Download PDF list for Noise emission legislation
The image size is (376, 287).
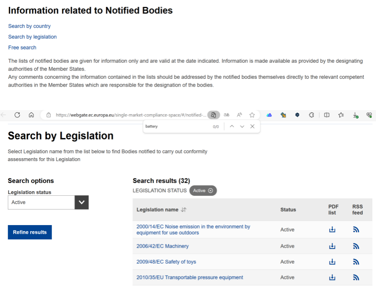(332, 230)
